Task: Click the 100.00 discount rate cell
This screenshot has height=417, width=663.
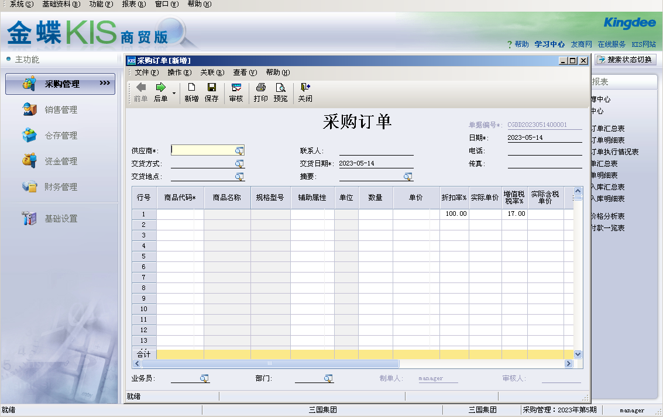Action: click(454, 214)
